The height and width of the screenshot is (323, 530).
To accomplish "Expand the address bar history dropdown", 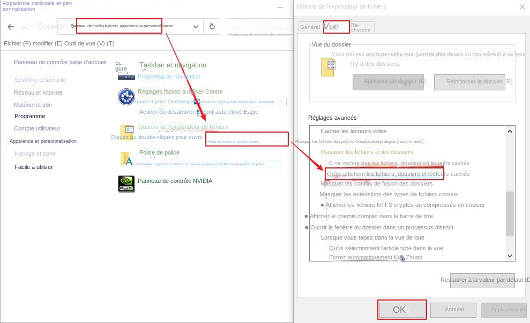I will point(195,27).
